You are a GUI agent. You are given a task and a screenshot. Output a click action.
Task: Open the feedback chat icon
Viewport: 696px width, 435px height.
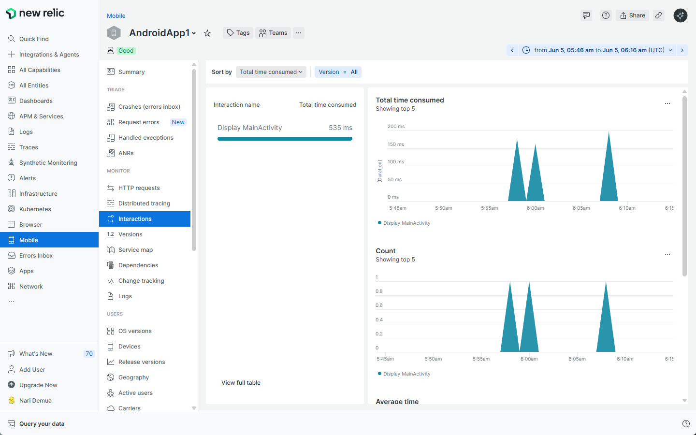[x=586, y=15]
